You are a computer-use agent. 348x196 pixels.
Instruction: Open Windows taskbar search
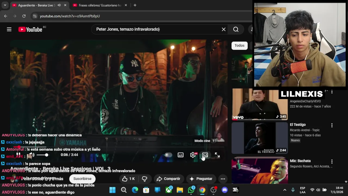coord(124,190)
